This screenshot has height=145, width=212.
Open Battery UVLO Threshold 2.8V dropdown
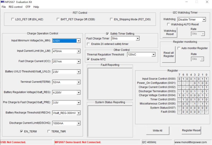78,72
